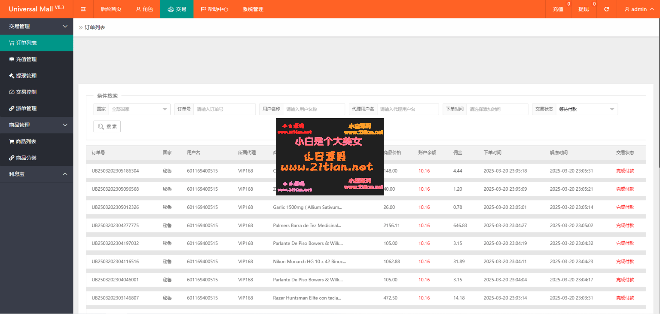The height and width of the screenshot is (314, 660).
Task: Open the 系统管理 top menu
Action: point(253,9)
